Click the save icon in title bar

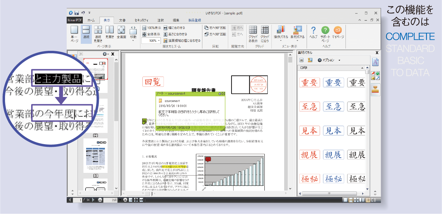pyautogui.click(x=77, y=13)
